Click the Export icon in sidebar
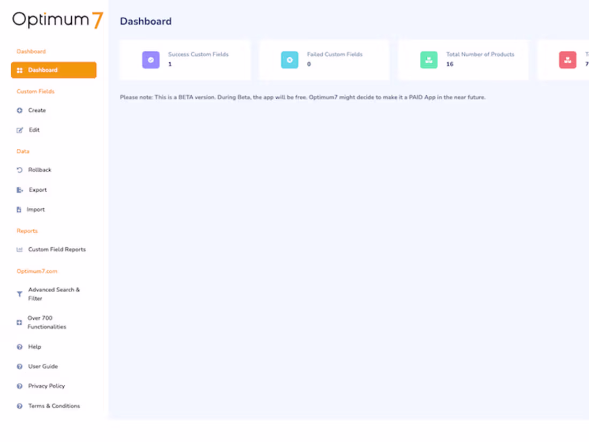The width and height of the screenshot is (589, 442). point(19,190)
